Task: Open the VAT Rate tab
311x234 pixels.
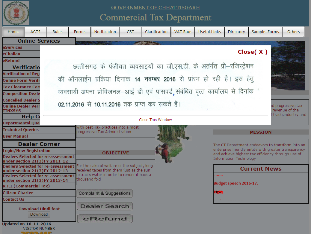Action: [183, 32]
